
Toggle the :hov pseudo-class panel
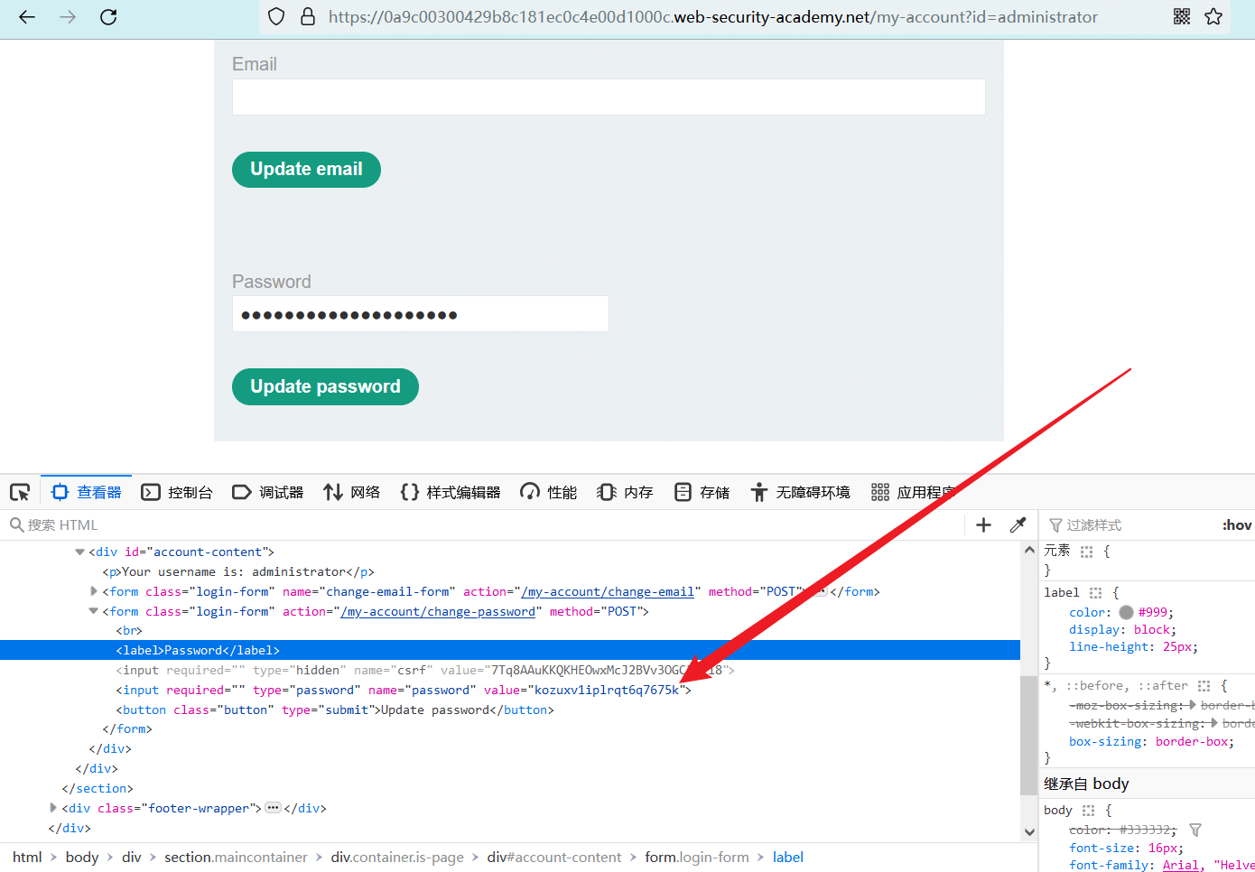(1236, 524)
